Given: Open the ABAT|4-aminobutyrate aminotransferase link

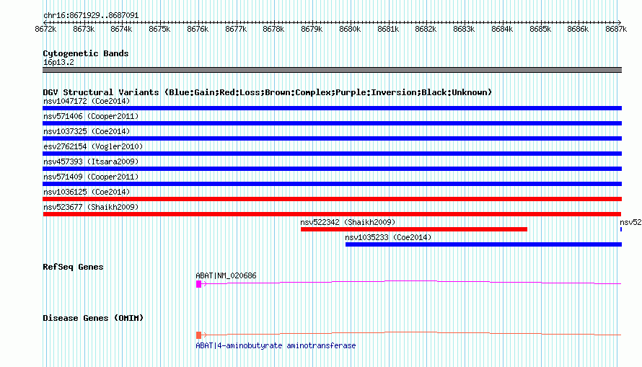Looking at the screenshot, I should click(x=276, y=345).
